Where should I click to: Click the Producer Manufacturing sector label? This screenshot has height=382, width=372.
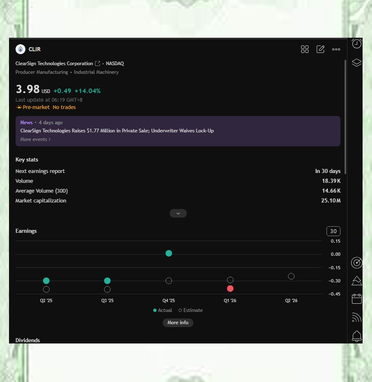[42, 72]
